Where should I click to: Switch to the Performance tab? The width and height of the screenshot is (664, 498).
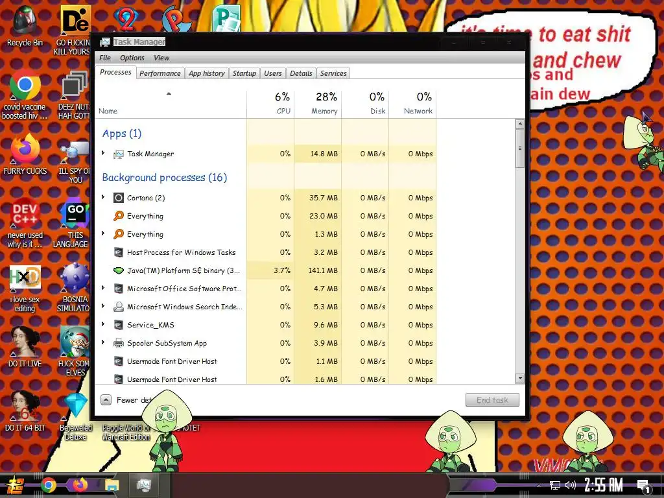point(160,73)
